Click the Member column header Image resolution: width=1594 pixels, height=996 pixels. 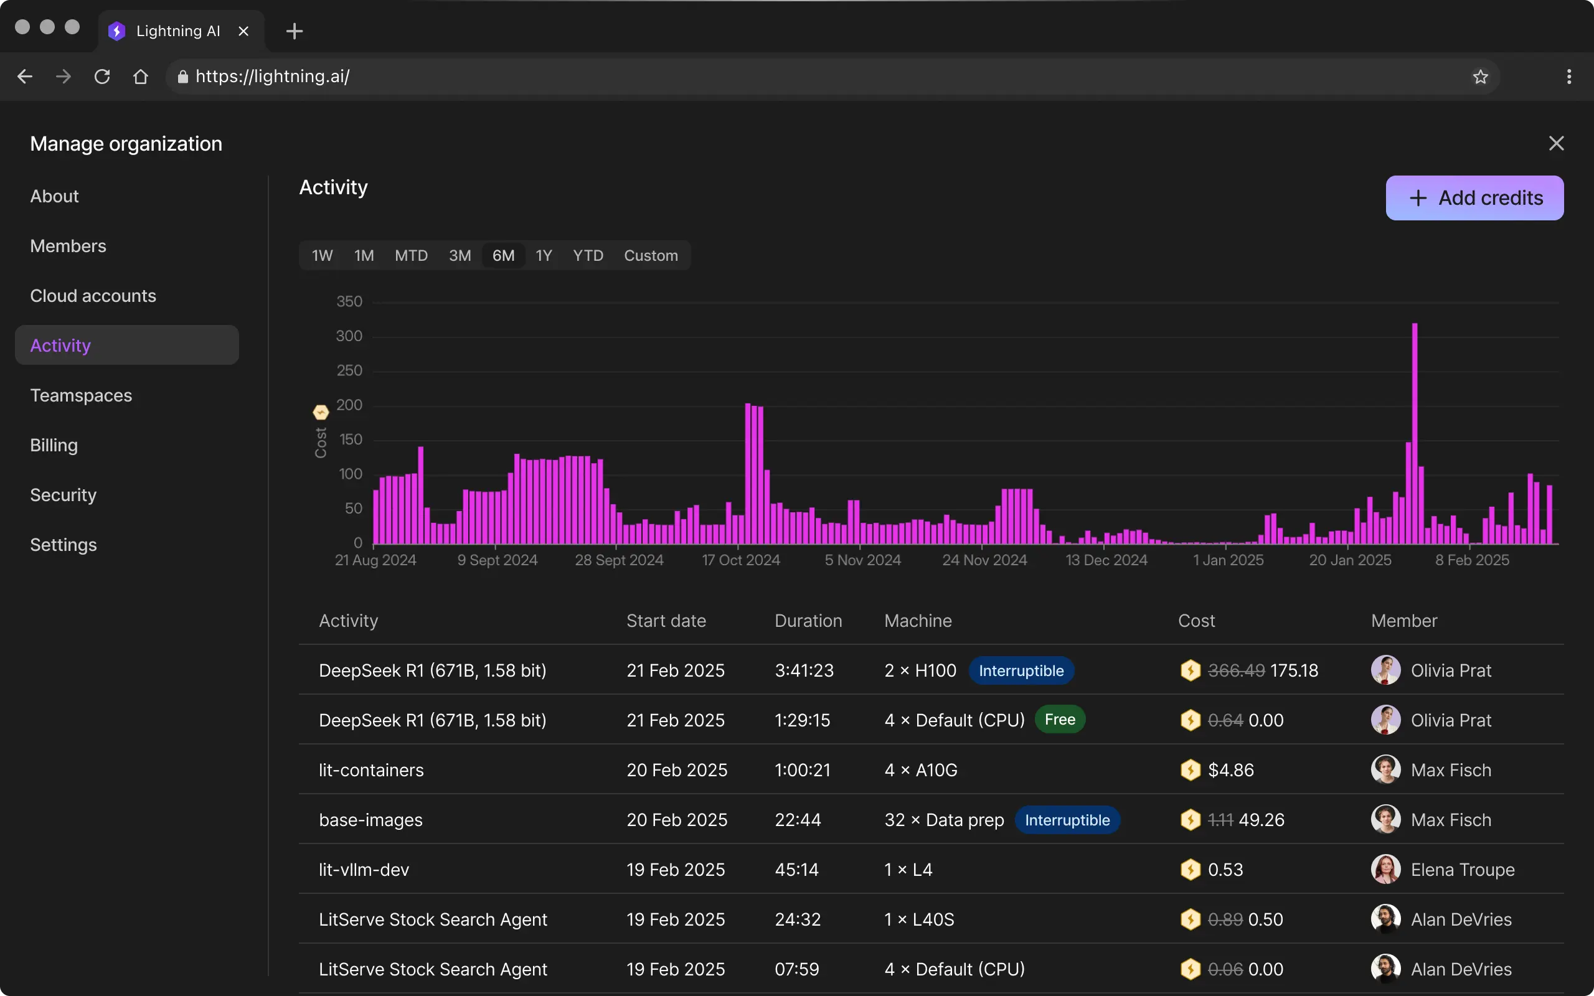click(x=1403, y=621)
